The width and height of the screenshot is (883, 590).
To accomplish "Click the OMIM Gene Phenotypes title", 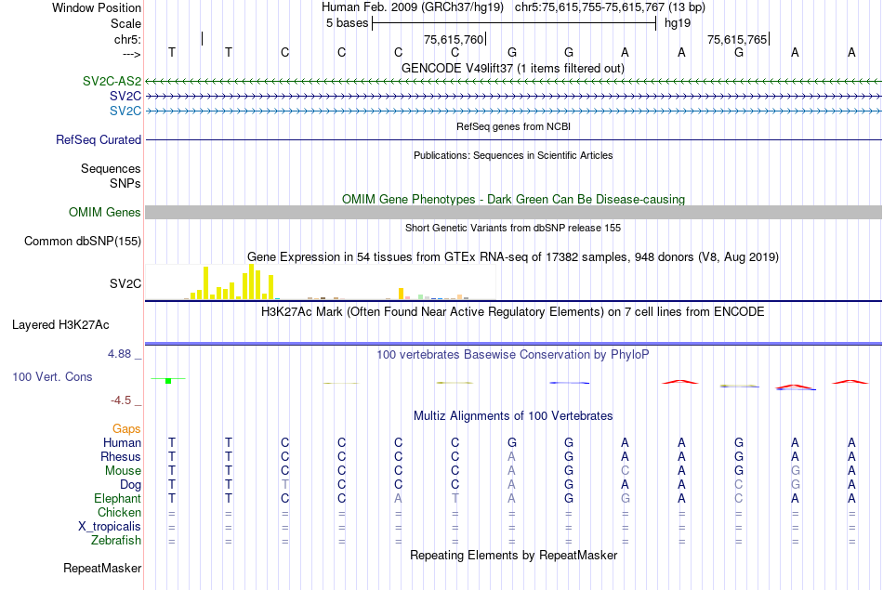I will click(x=513, y=199).
